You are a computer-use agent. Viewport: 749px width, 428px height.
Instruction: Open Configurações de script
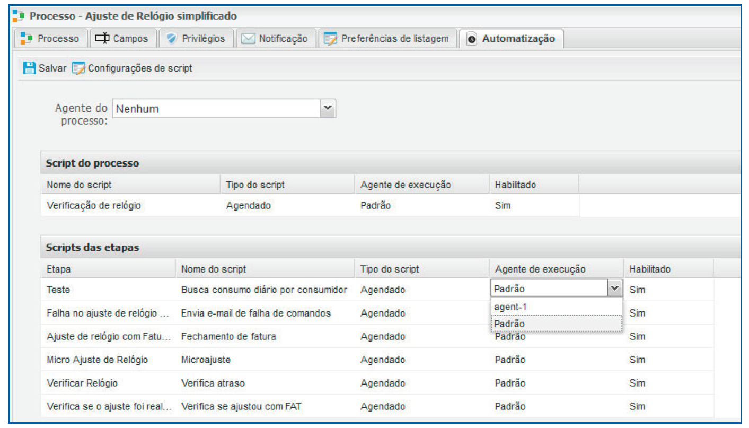(140, 68)
